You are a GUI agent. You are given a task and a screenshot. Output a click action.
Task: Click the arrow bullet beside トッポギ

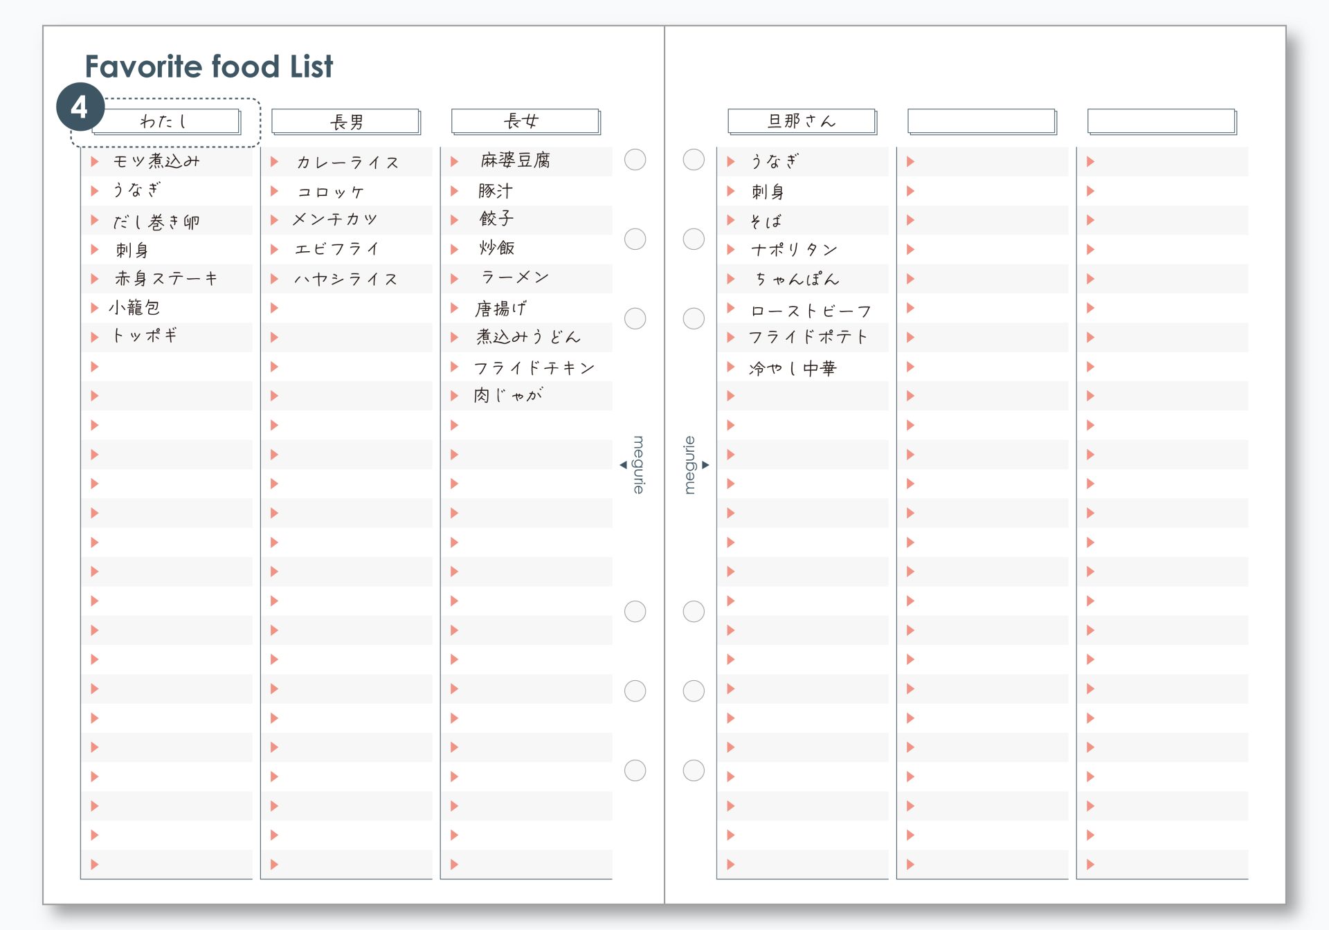pyautogui.click(x=95, y=337)
